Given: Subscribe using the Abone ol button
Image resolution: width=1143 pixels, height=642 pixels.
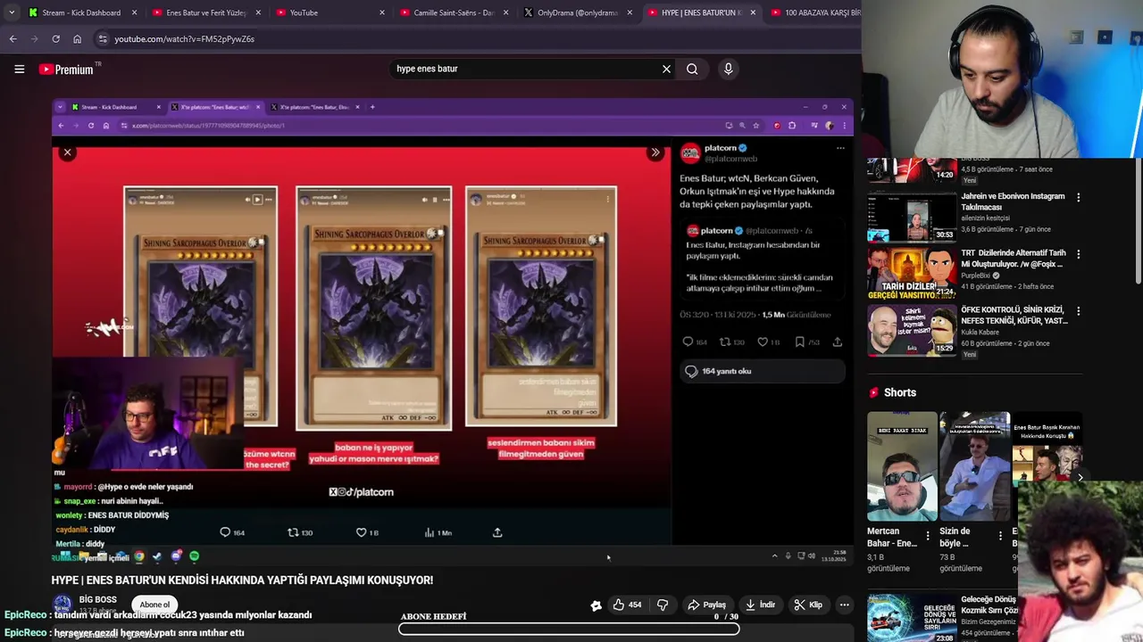Looking at the screenshot, I should (x=154, y=605).
